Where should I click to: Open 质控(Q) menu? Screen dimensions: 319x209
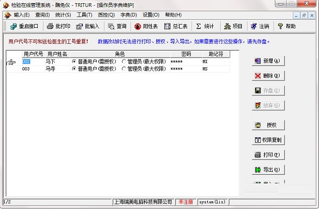tap(106, 15)
